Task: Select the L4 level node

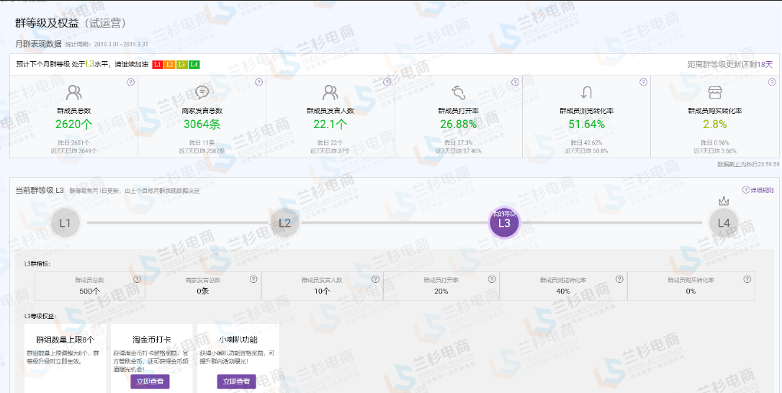Action: pos(724,222)
